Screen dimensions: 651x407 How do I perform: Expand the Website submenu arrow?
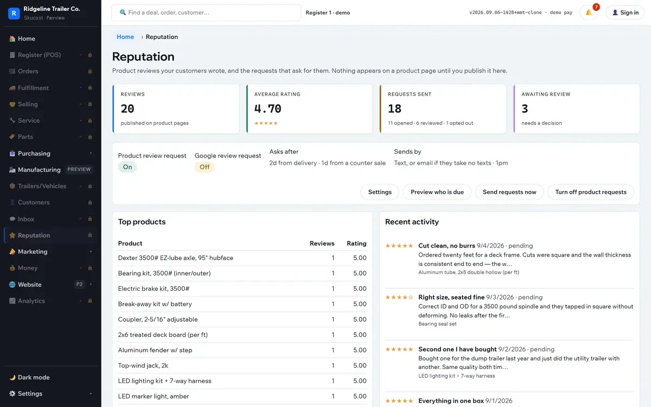(91, 284)
